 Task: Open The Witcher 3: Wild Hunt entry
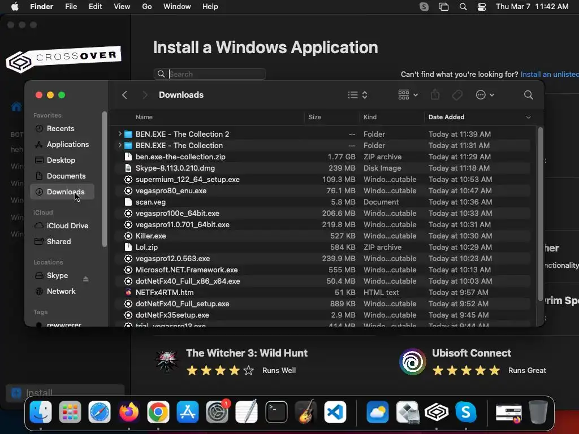click(232, 361)
